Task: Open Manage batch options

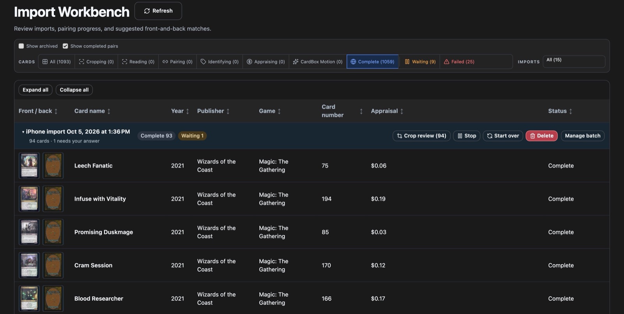Action: [x=583, y=136]
